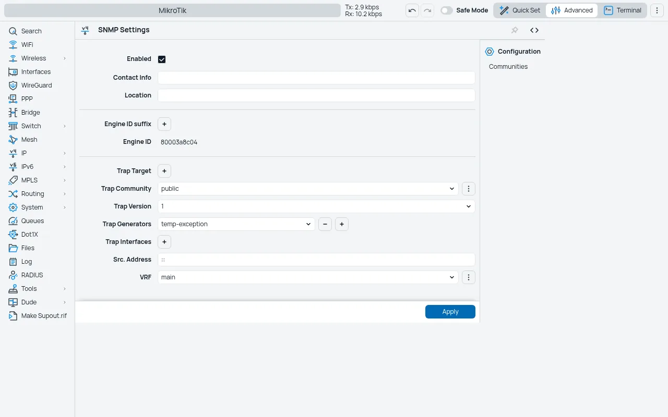Open the Trap Version dropdown
Image resolution: width=668 pixels, height=417 pixels.
(x=316, y=206)
